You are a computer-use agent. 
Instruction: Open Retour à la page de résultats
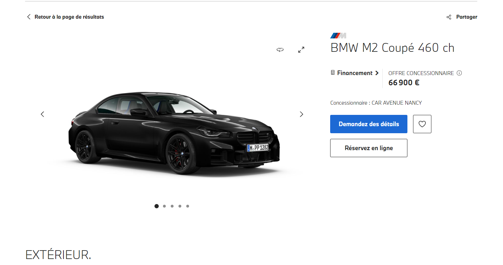click(69, 17)
